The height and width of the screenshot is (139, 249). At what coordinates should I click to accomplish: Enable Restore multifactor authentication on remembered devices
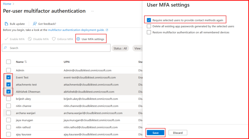pyautogui.click(x=149, y=32)
